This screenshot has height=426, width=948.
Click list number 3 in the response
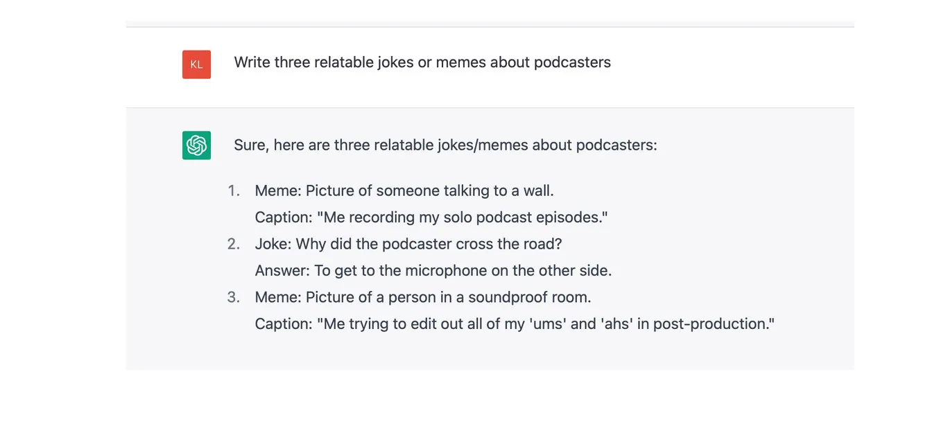[234, 297]
